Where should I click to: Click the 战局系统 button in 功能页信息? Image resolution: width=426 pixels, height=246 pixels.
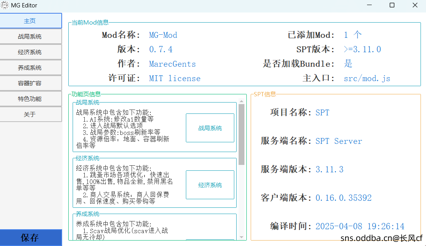210,128
